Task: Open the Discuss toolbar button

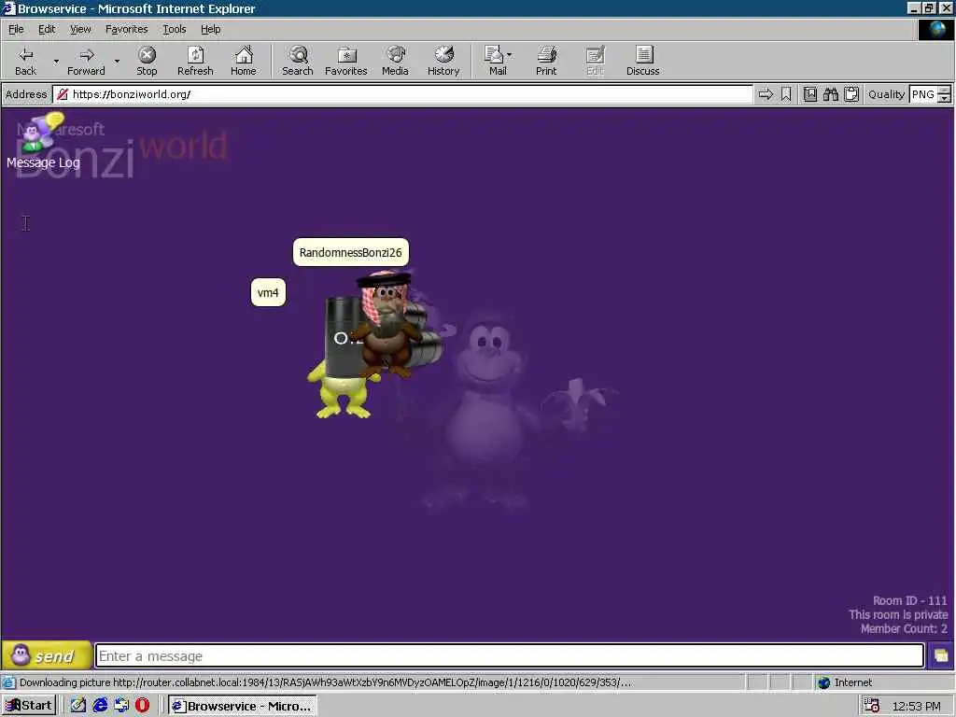Action: pos(642,61)
